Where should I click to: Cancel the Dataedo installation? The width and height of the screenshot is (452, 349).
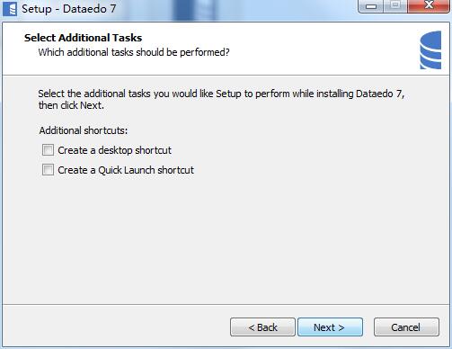point(406,327)
